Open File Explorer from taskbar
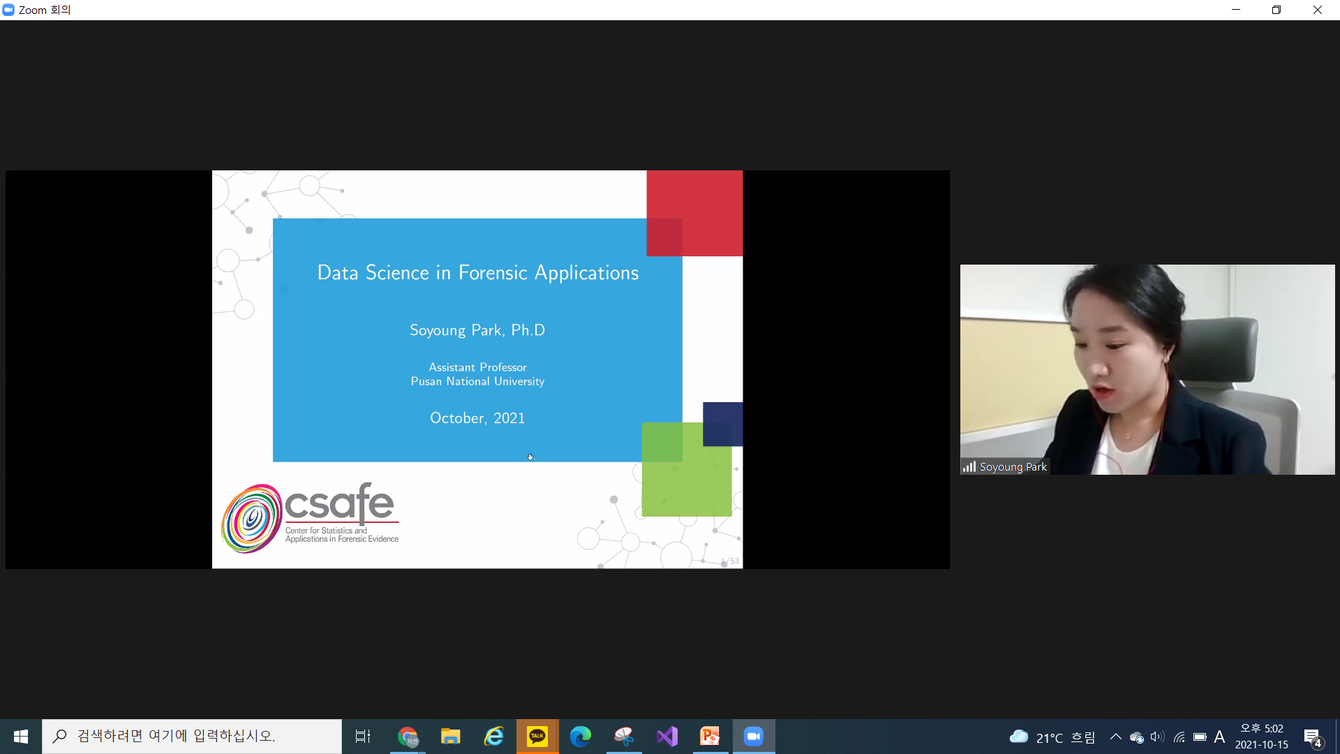This screenshot has height=754, width=1340. [451, 737]
